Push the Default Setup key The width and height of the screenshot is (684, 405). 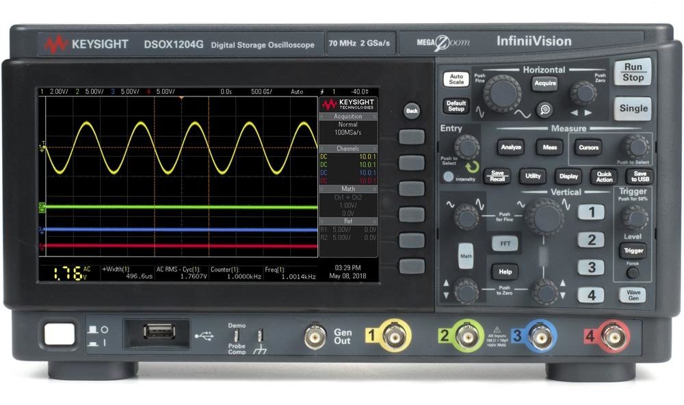click(x=456, y=106)
